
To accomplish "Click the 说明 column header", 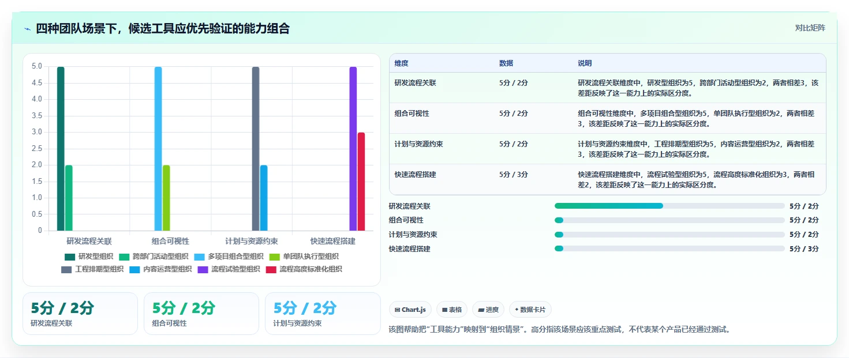I will point(585,63).
